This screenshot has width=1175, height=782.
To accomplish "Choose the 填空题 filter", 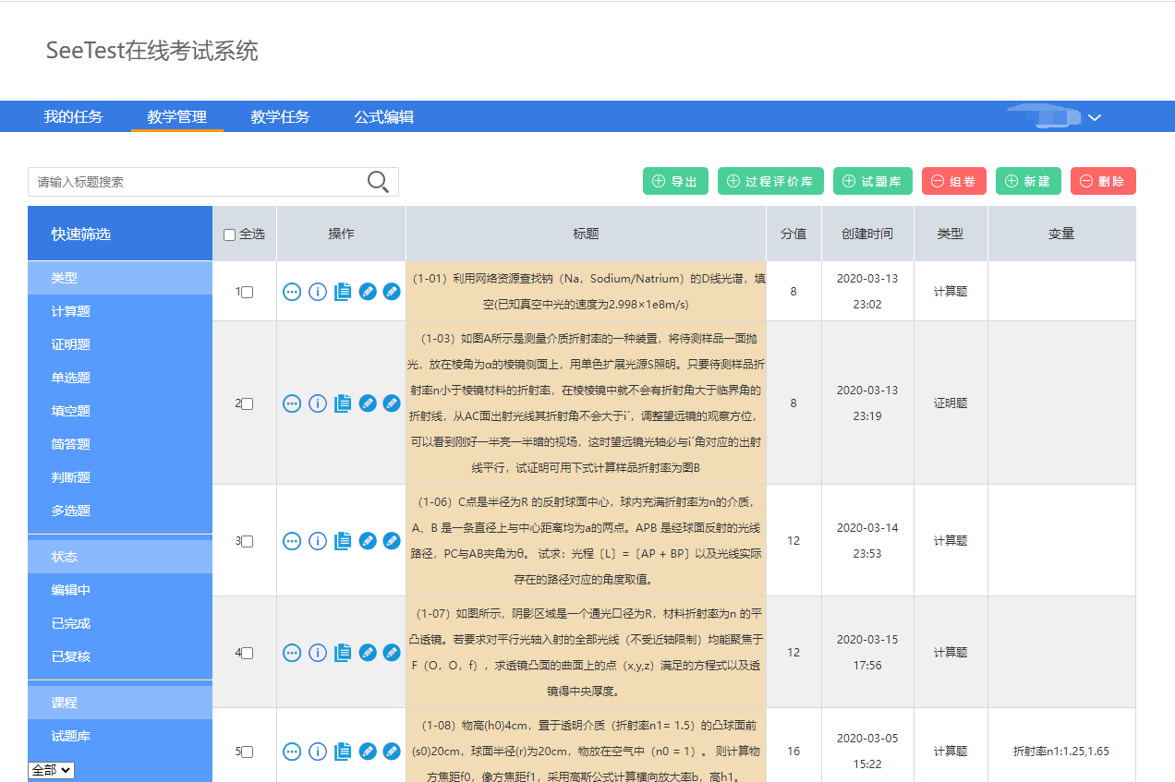I will click(x=71, y=411).
